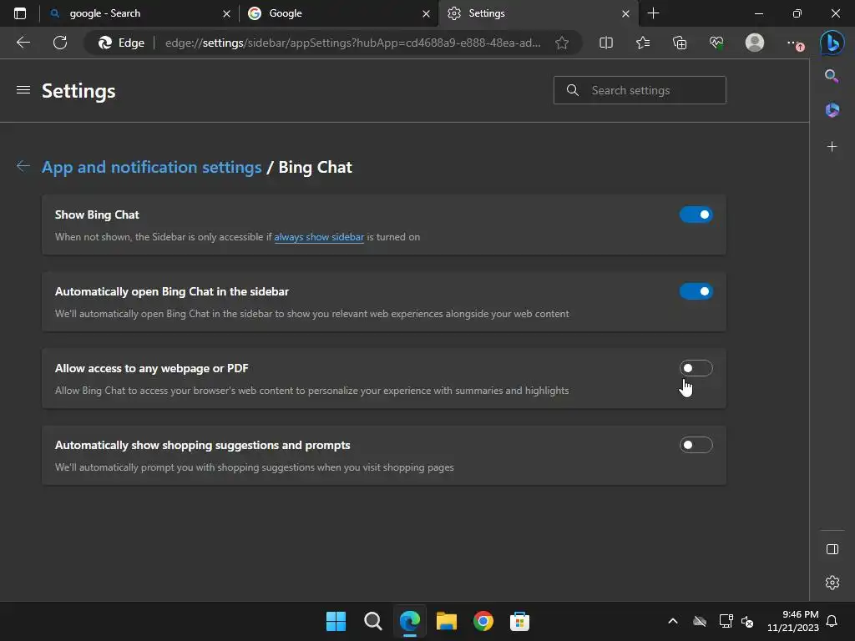Open the Microsoft 365 sidebar icon
Viewport: 855px width, 641px height.
click(832, 110)
